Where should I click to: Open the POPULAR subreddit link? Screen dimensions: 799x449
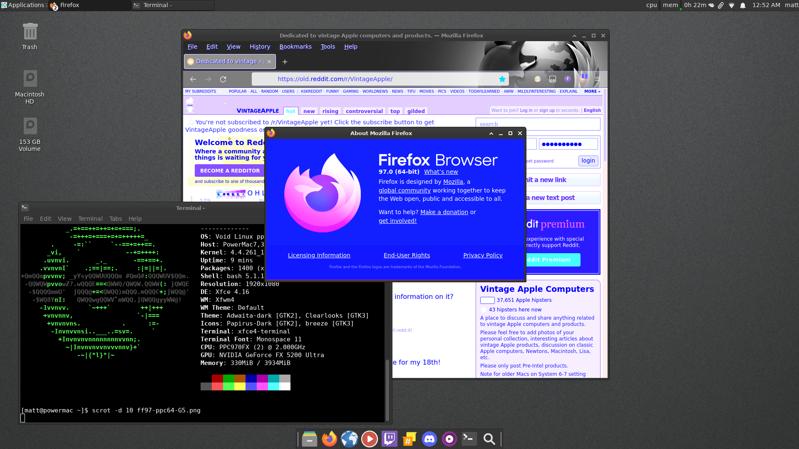click(238, 91)
